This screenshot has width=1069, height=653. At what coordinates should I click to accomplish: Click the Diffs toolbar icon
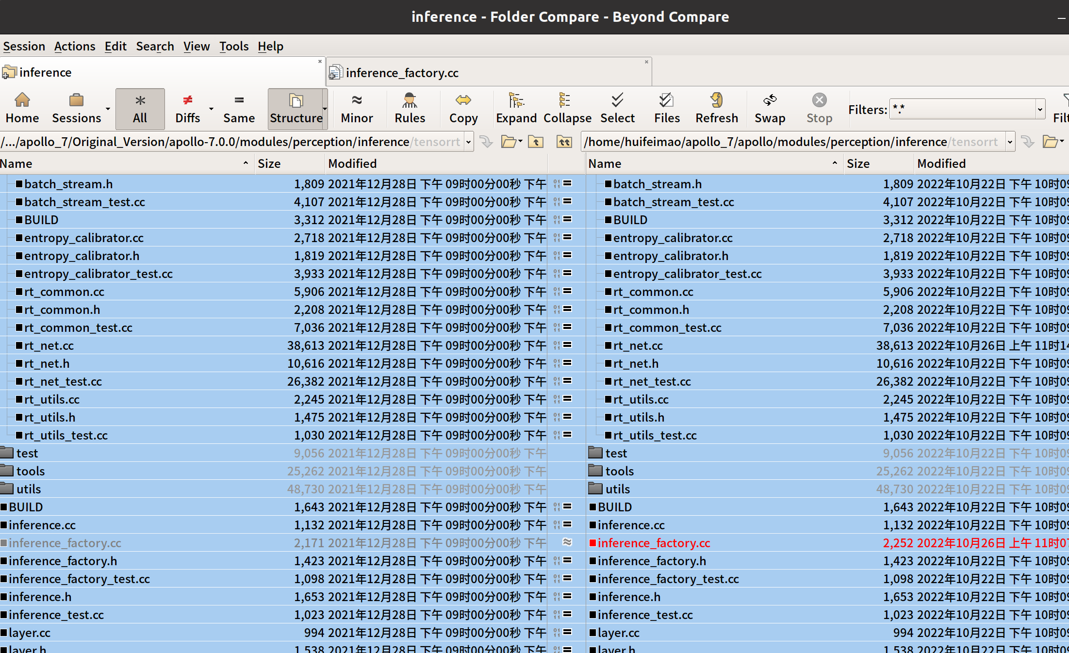(188, 108)
